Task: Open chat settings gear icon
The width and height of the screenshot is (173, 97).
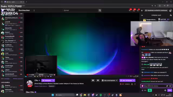Action: click(165, 90)
